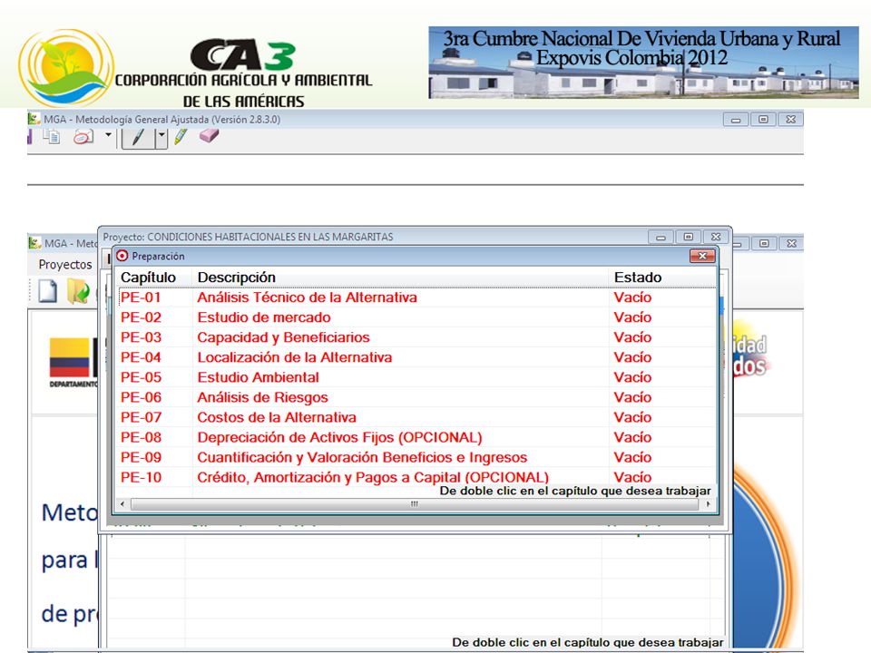Click the Vacío status of PE-03
The height and width of the screenshot is (653, 871).
click(632, 337)
